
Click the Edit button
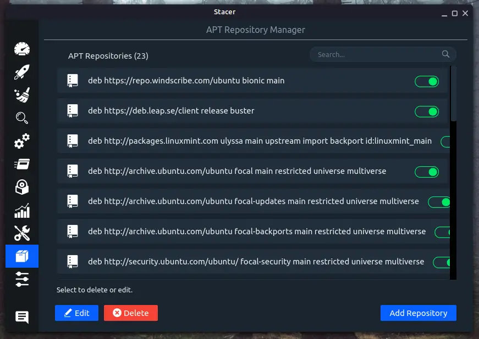76,313
